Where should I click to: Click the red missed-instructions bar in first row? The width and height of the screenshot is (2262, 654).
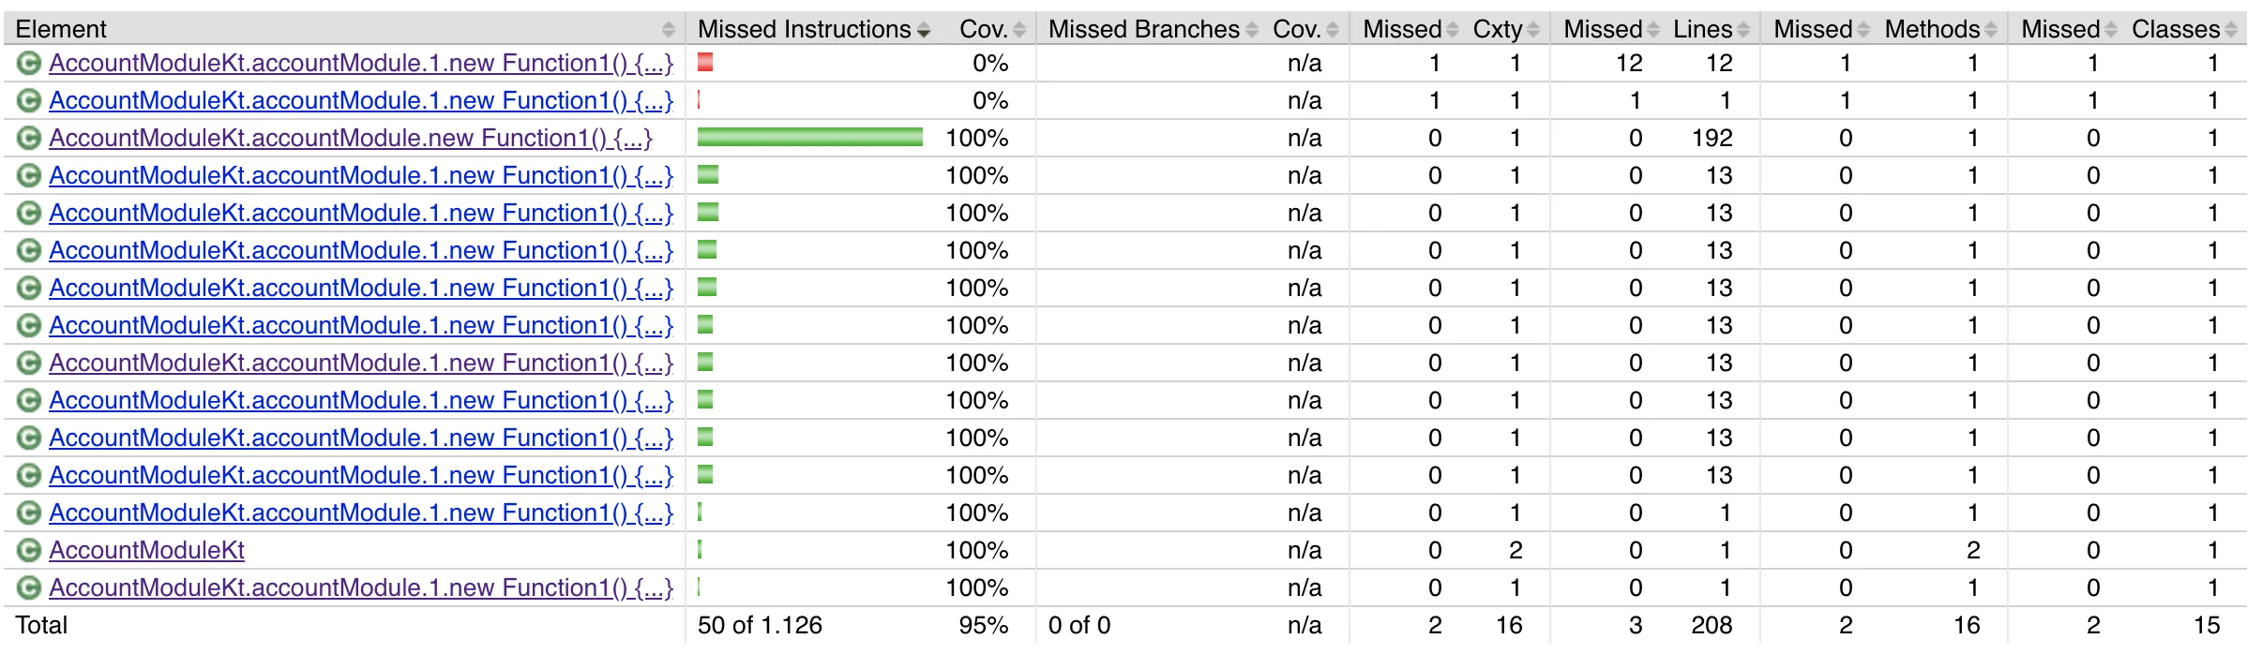point(705,63)
